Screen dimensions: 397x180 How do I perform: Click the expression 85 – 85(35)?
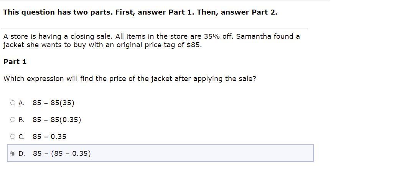click(53, 103)
